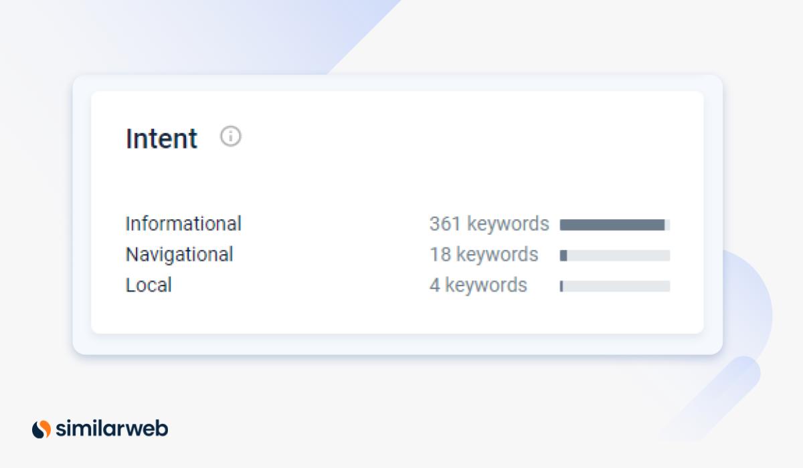
Task: Choose the Navigational intent label
Action: coord(179,255)
